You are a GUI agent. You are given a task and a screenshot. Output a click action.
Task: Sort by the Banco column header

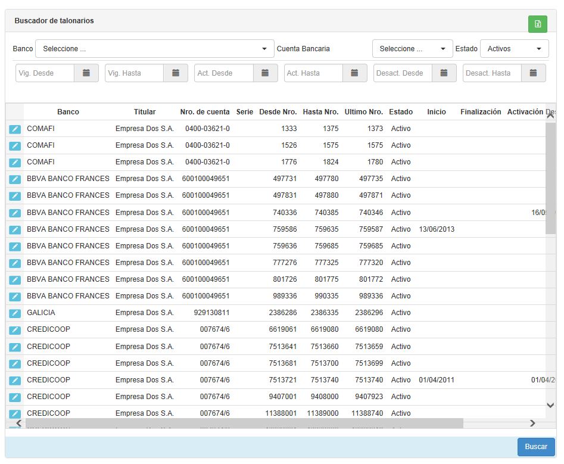[x=68, y=112]
